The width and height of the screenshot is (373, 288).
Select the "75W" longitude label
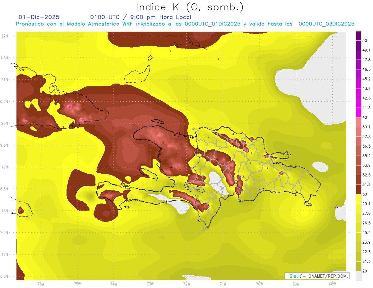pyautogui.click(x=77, y=283)
